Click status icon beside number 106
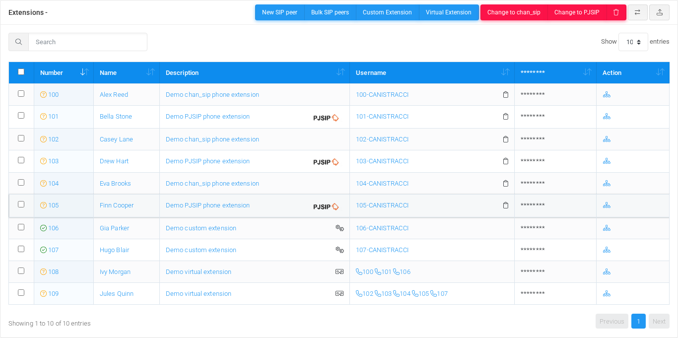Viewport: 678px width, 338px height. point(43,228)
